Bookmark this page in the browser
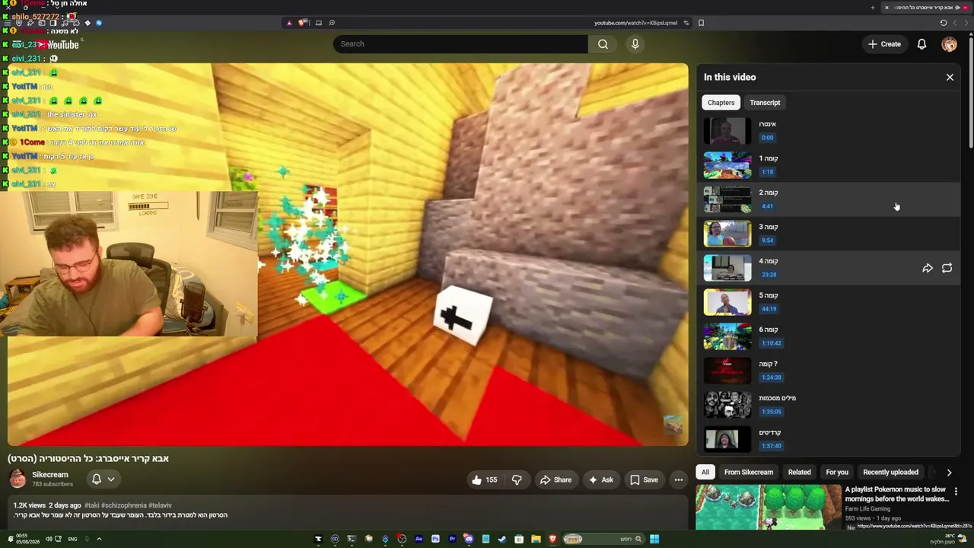The width and height of the screenshot is (974, 548). click(701, 23)
